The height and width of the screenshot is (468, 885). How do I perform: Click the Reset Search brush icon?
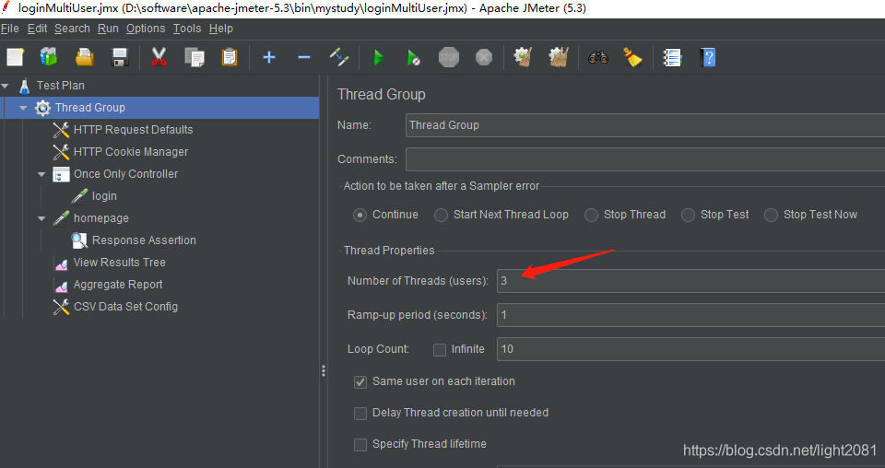(x=632, y=57)
